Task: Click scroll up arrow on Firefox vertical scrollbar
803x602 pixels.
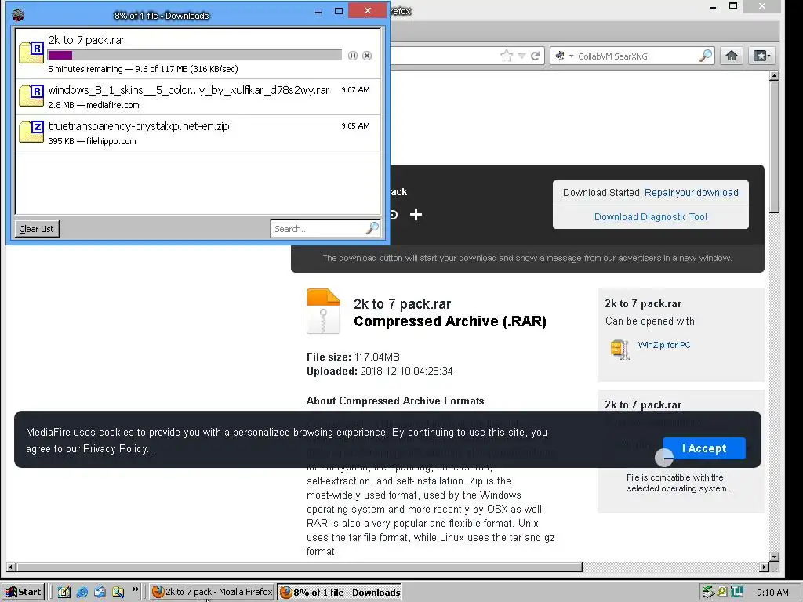Action: (x=774, y=76)
